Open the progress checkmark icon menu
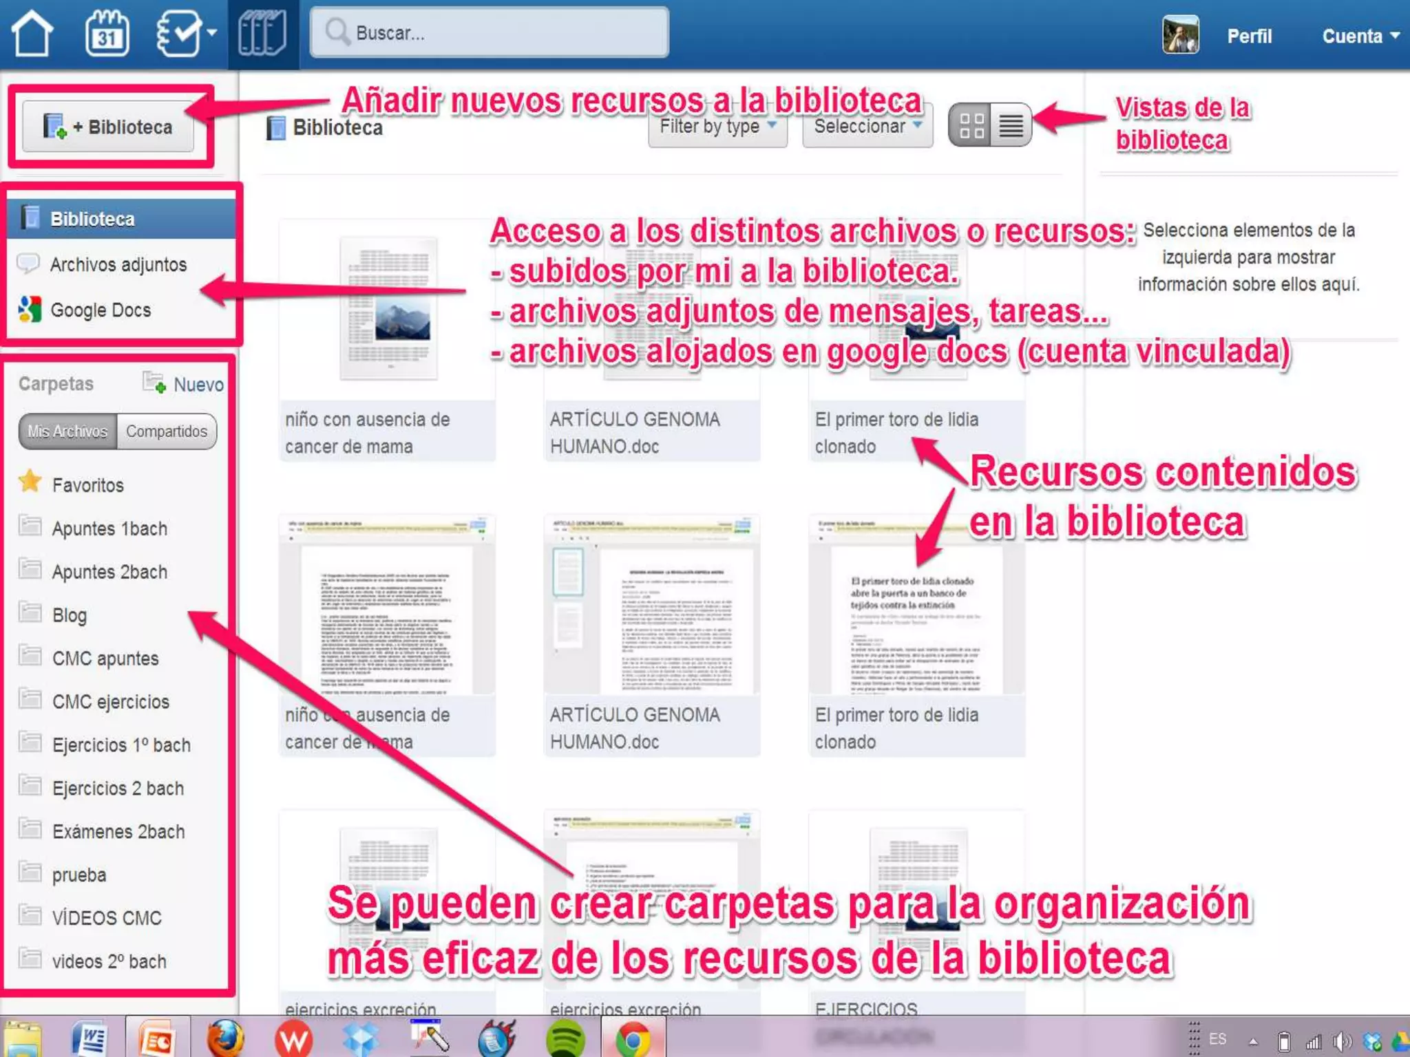The width and height of the screenshot is (1410, 1057). (x=185, y=34)
